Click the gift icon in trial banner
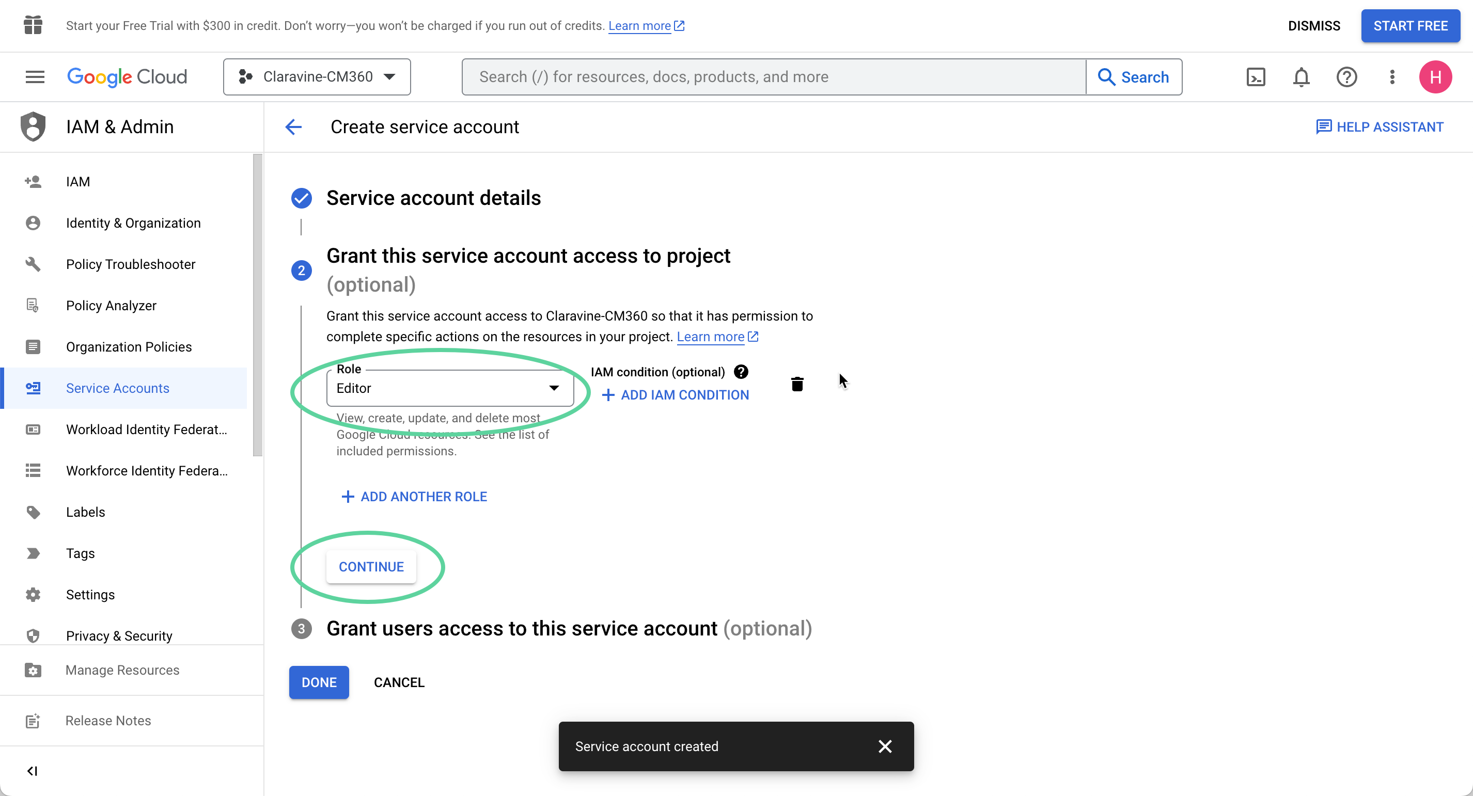The width and height of the screenshot is (1473, 796). (x=33, y=25)
